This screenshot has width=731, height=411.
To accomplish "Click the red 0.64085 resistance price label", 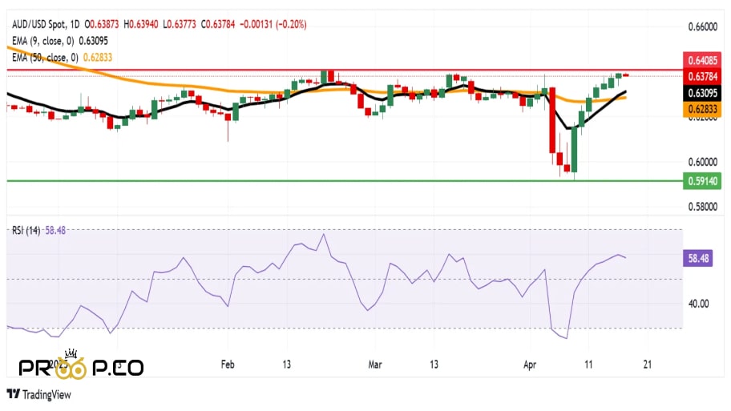I will 702,61.
